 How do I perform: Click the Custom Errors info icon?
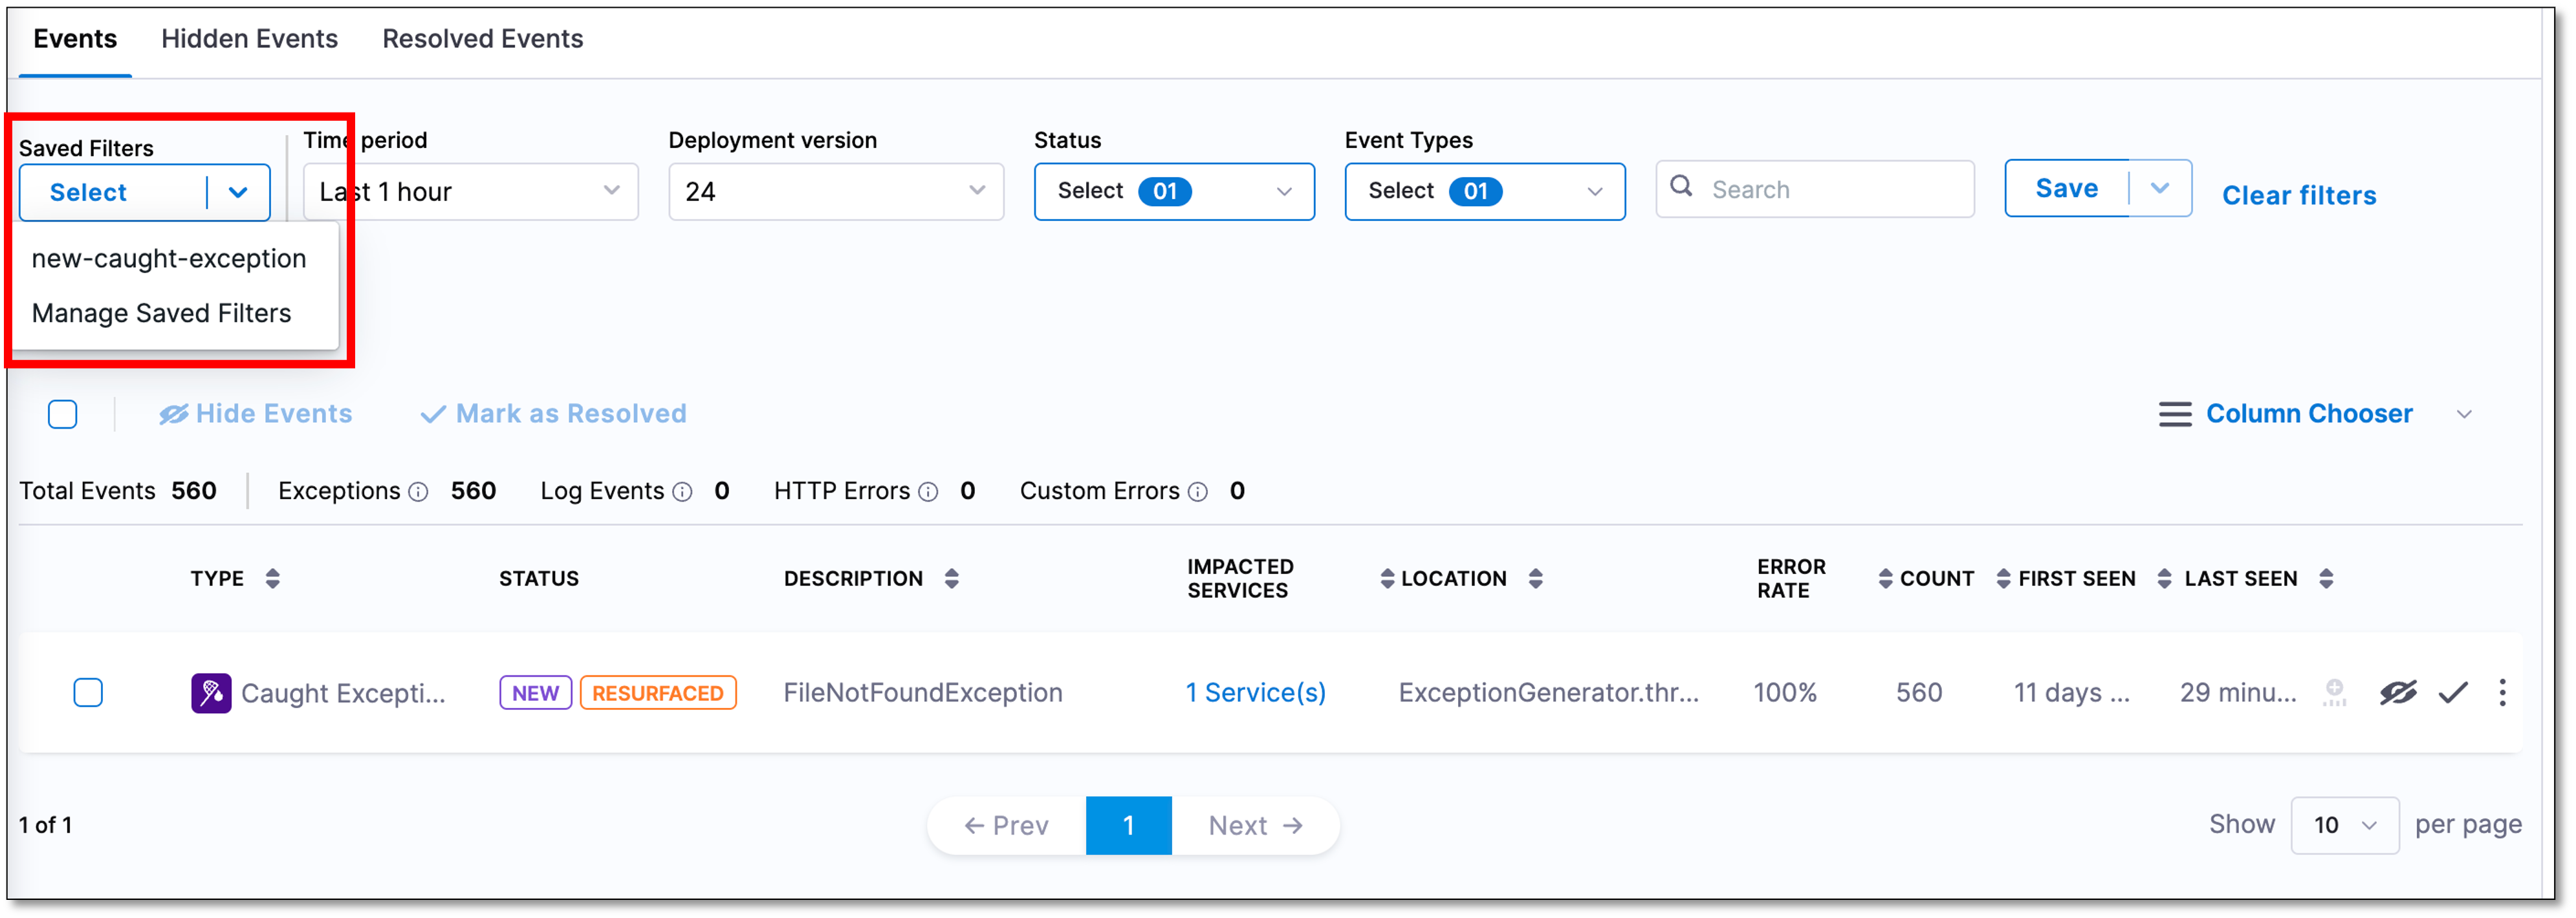1197,491
